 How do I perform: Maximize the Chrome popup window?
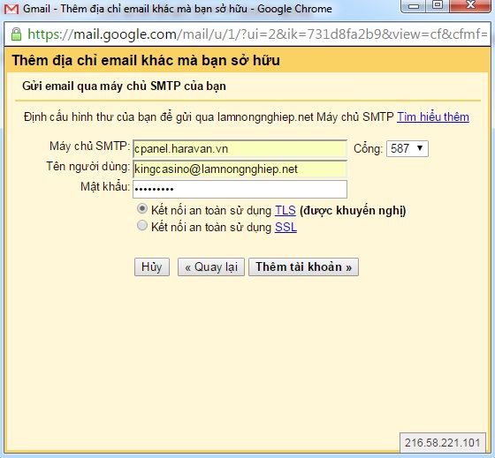click(438, 5)
